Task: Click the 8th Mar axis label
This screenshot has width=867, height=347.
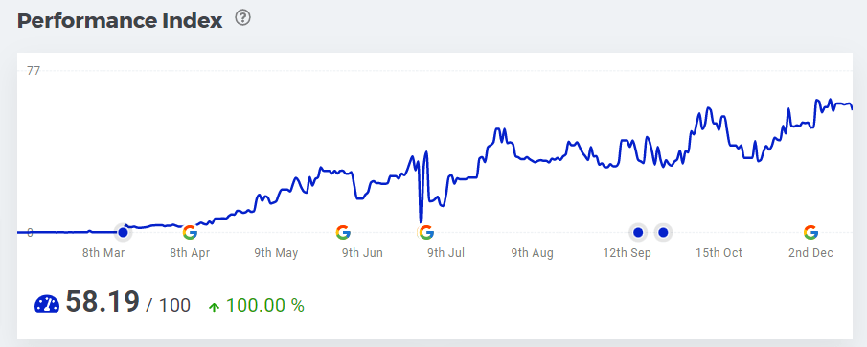Action: (103, 253)
